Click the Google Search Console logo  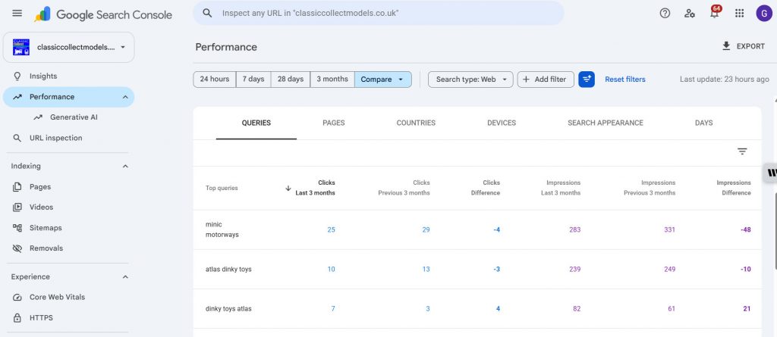103,15
